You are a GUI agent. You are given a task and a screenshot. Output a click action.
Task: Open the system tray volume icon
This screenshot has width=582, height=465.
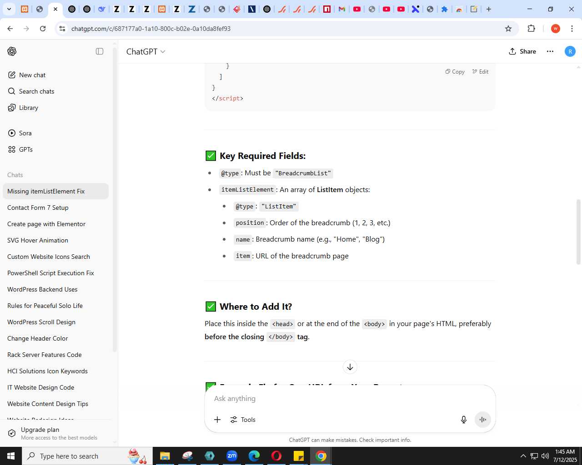(x=545, y=456)
